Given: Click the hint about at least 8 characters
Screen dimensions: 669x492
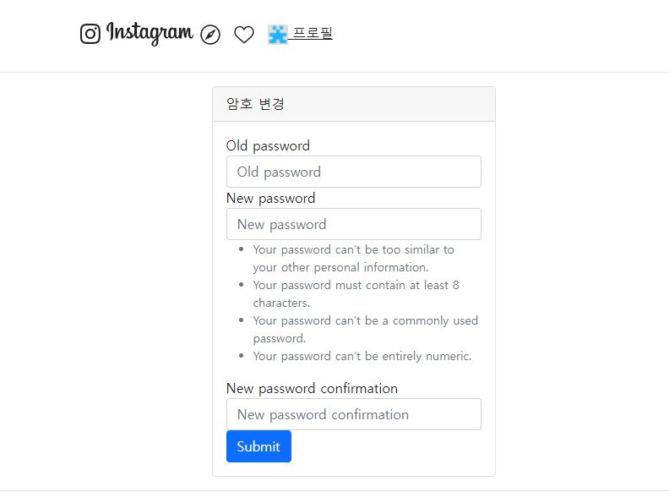Looking at the screenshot, I should coord(356,294).
